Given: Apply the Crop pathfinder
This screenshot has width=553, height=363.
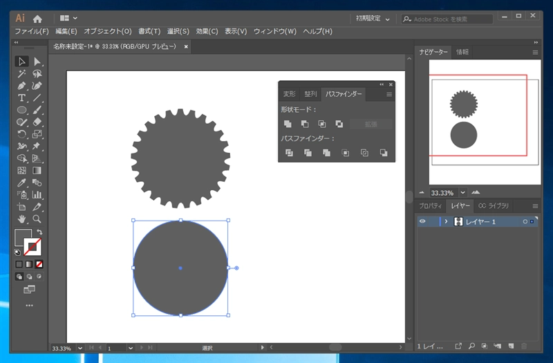Looking at the screenshot, I should [x=346, y=153].
